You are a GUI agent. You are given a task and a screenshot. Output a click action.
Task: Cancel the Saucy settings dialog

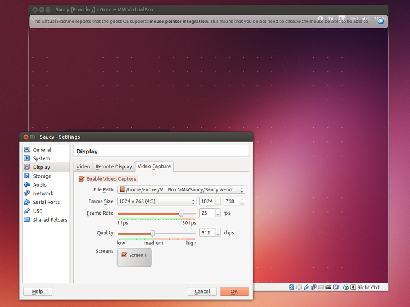coord(202,291)
